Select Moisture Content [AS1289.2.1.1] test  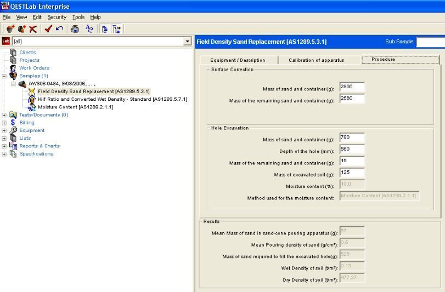75,107
